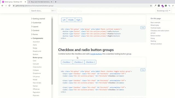Click the address bar URL
175x98 pixels.
pos(34,6)
